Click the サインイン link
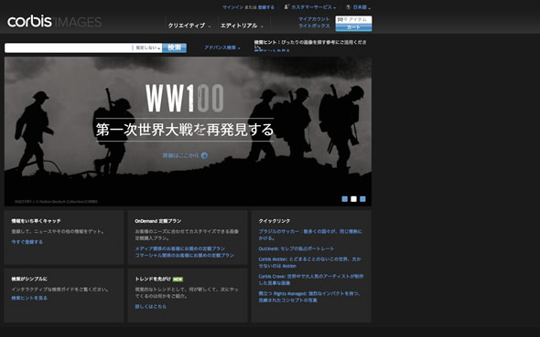This screenshot has height=337, width=540. point(233,7)
